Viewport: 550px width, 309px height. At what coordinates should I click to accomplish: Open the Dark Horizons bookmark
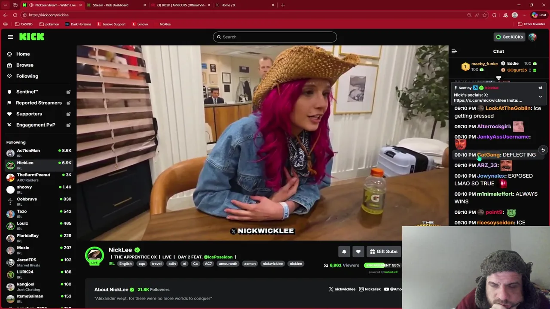pos(78,24)
